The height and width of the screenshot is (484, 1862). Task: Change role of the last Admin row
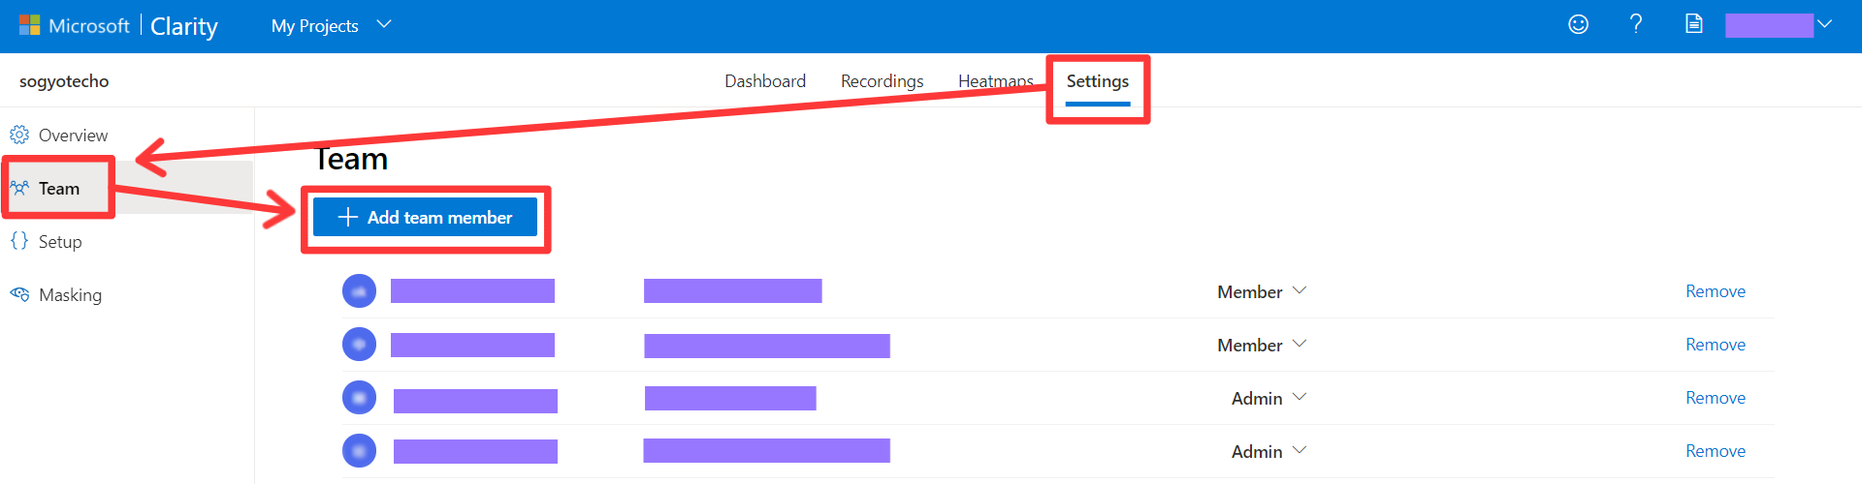click(1268, 451)
